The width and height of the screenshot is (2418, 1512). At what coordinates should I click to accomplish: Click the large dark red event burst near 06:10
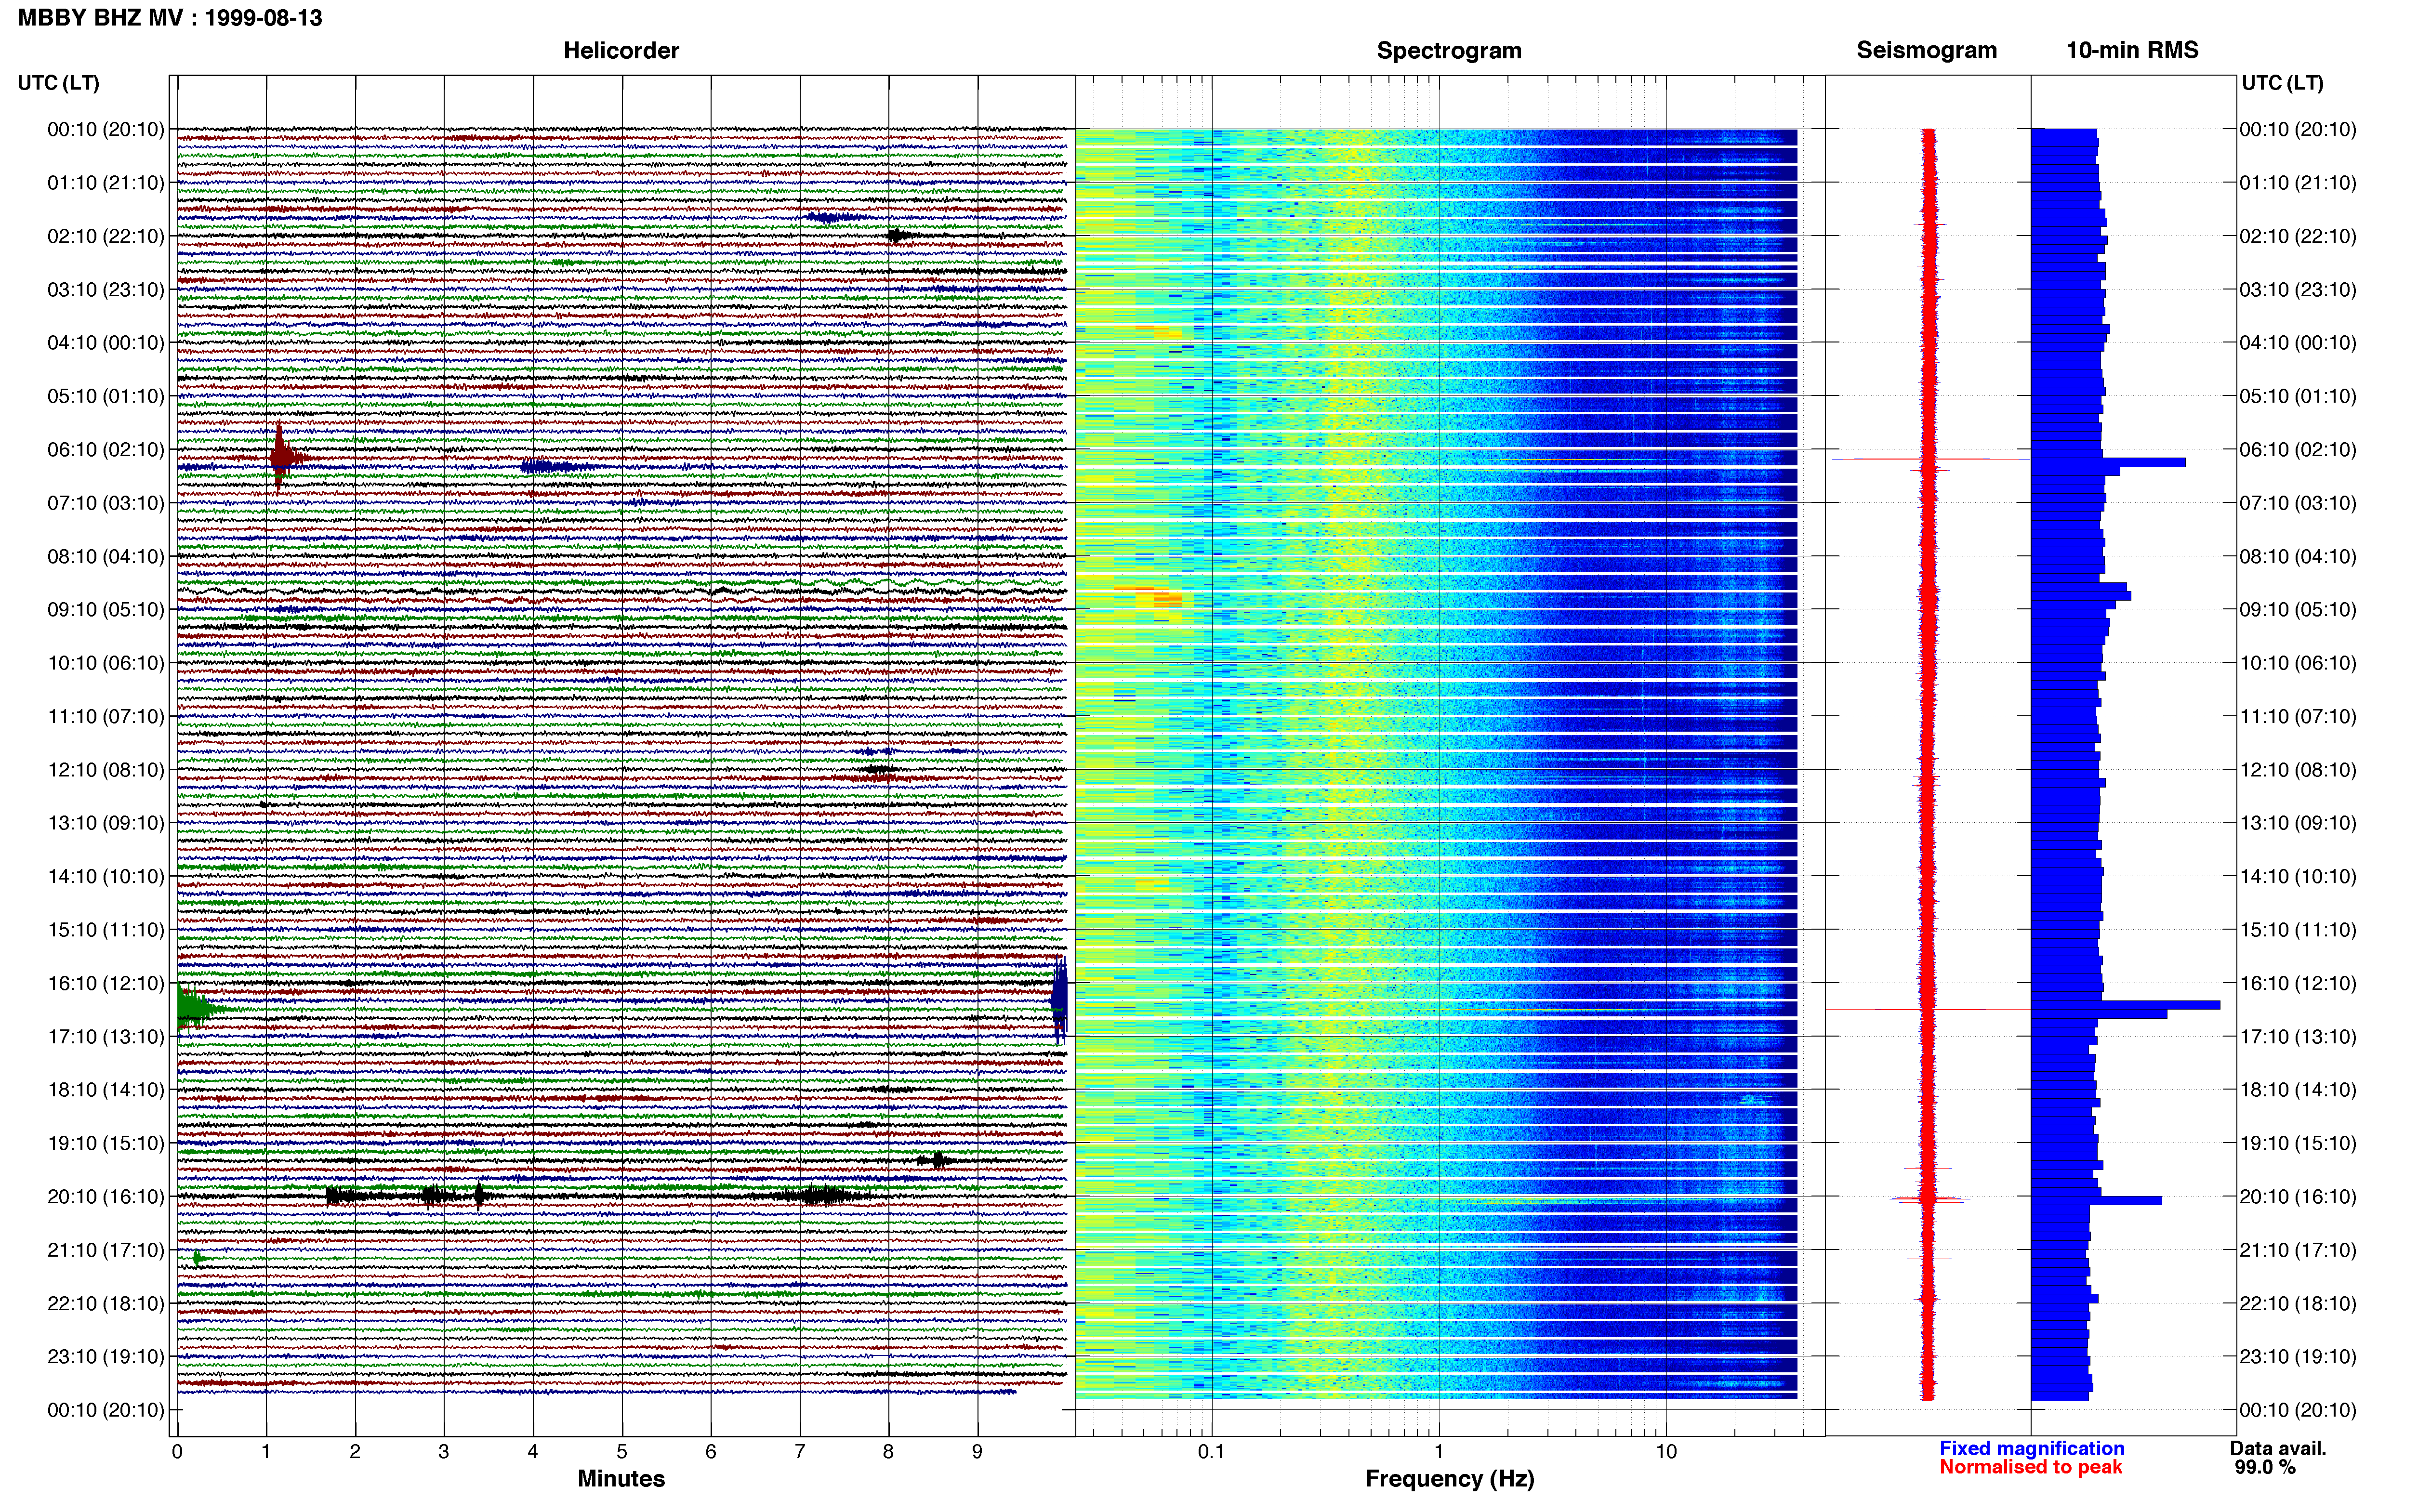pyautogui.click(x=282, y=456)
